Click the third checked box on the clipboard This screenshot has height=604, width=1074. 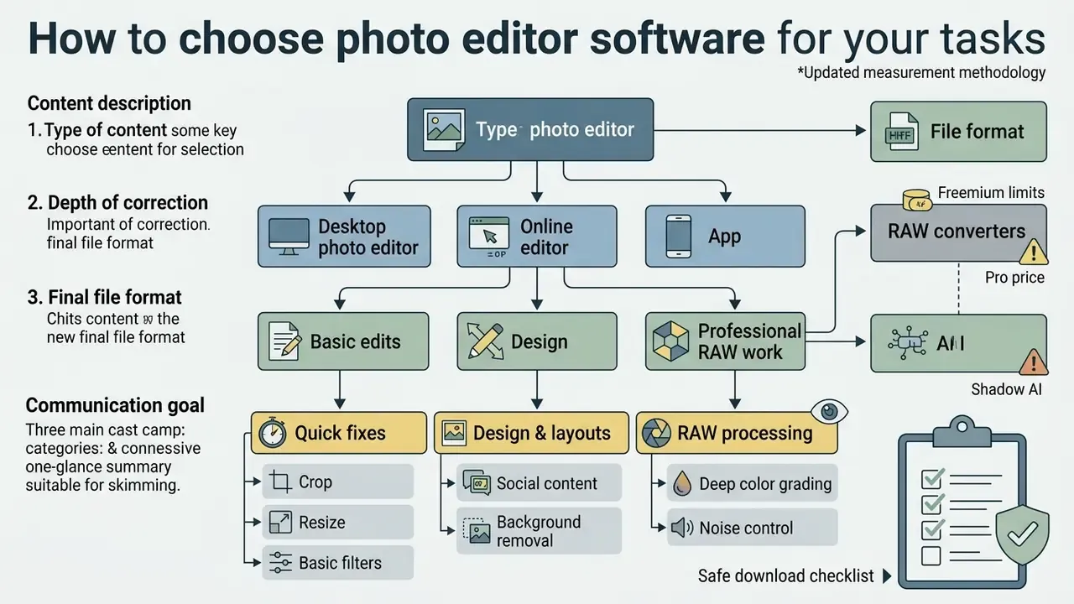point(931,529)
